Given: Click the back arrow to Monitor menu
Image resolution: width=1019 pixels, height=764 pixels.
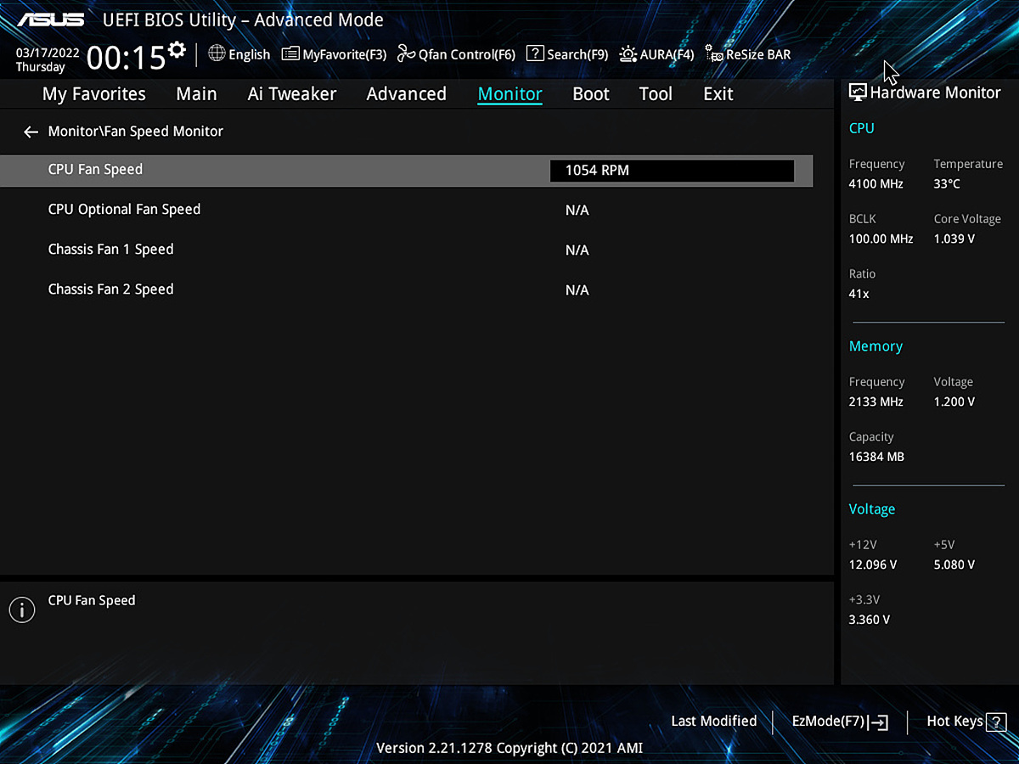Looking at the screenshot, I should point(31,132).
